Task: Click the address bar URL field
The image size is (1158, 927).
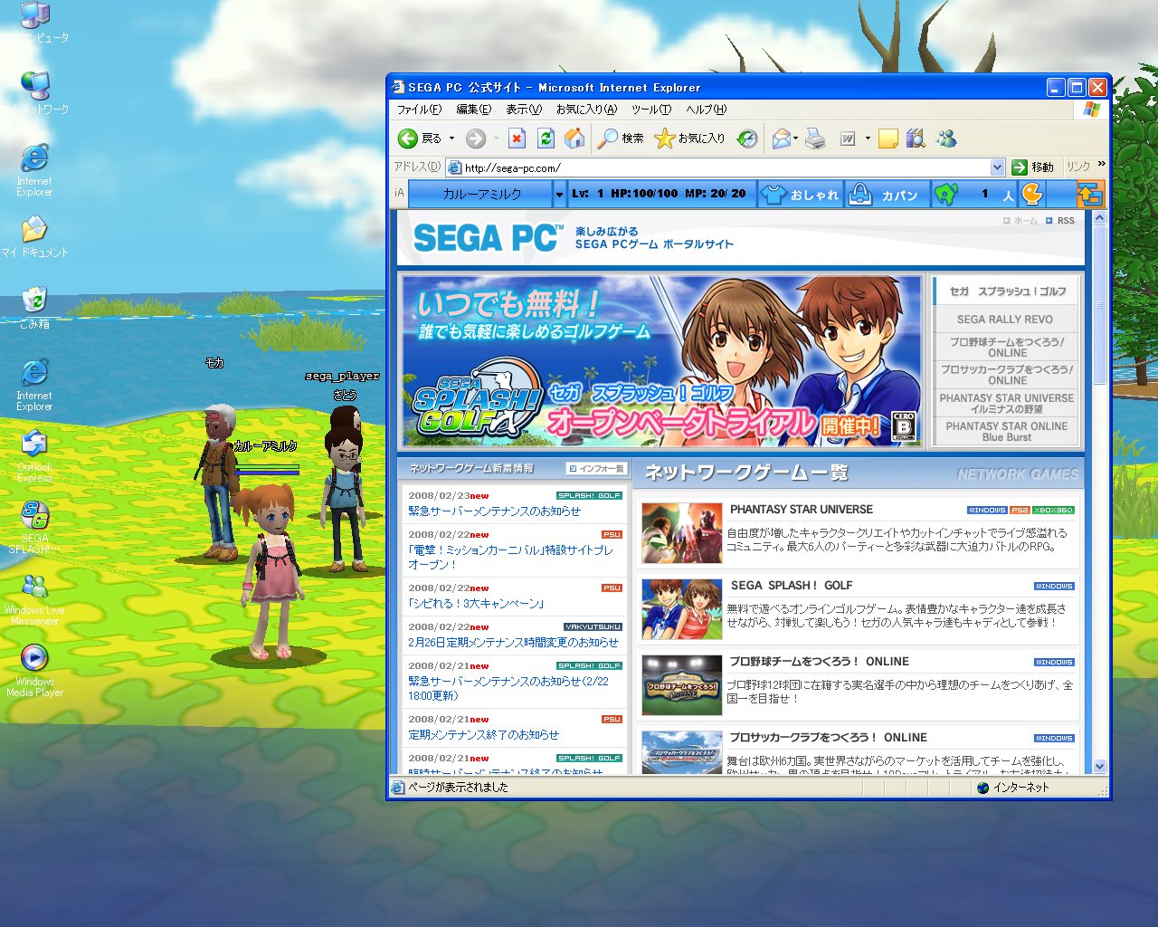Action: [724, 167]
